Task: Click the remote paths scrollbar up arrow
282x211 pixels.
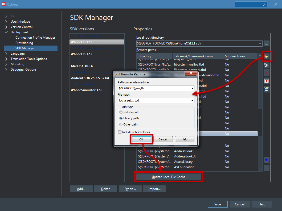Action: tap(260, 56)
